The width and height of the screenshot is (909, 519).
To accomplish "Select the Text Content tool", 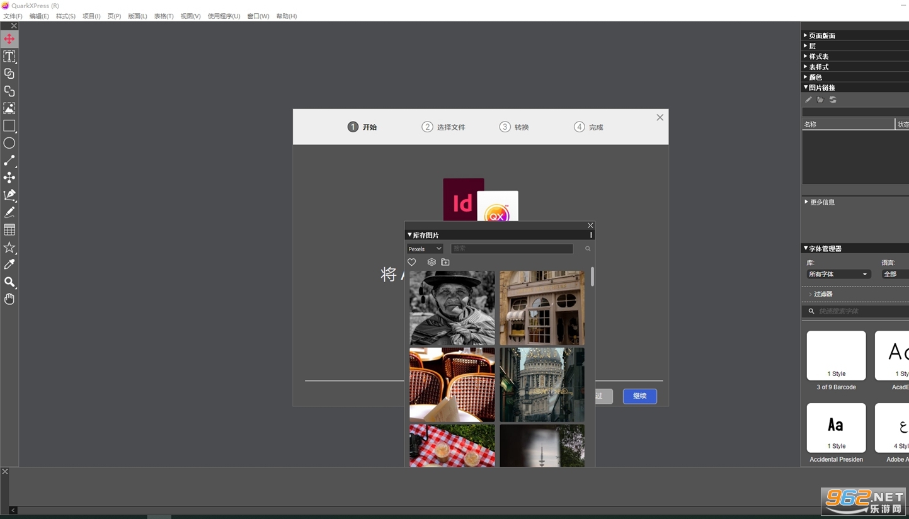I will coord(9,57).
